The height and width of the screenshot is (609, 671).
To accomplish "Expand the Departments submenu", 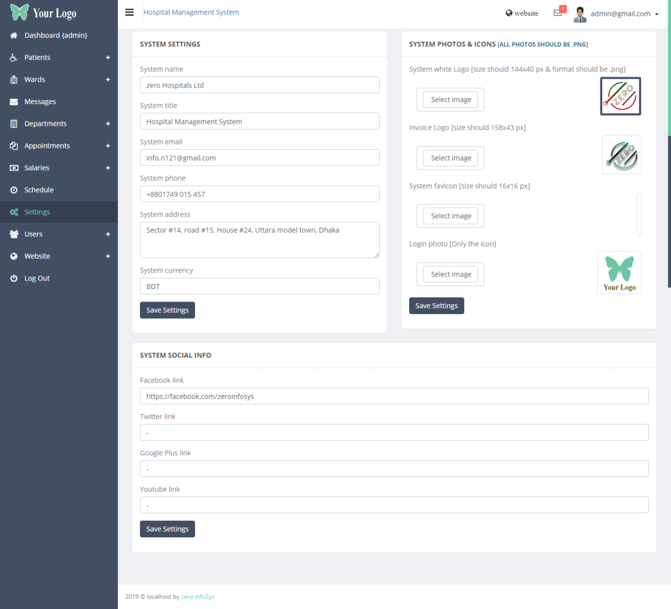I will tap(108, 124).
